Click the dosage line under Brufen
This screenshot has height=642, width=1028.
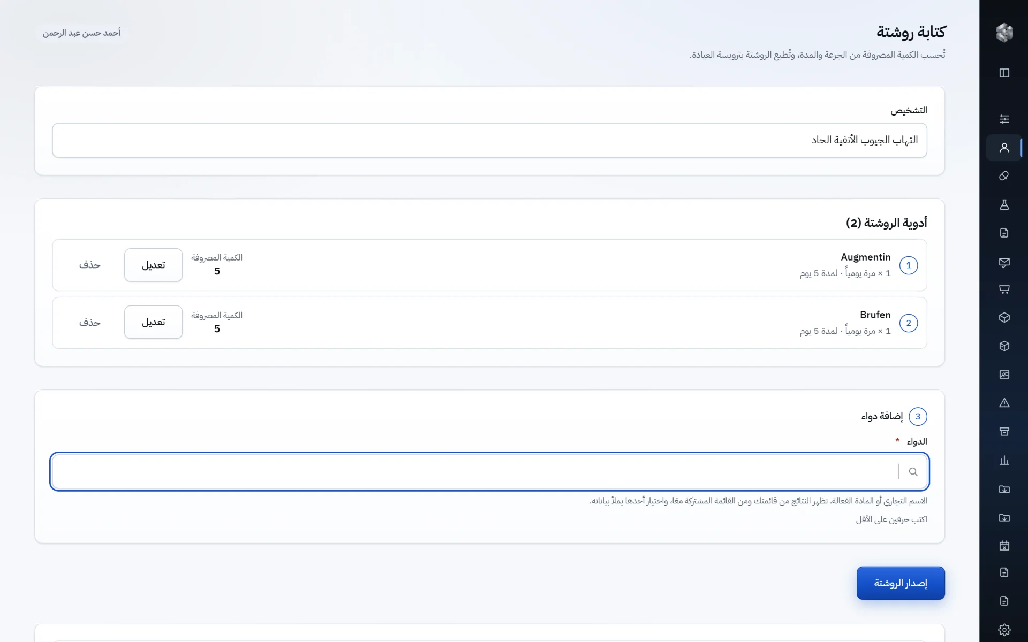tap(845, 331)
